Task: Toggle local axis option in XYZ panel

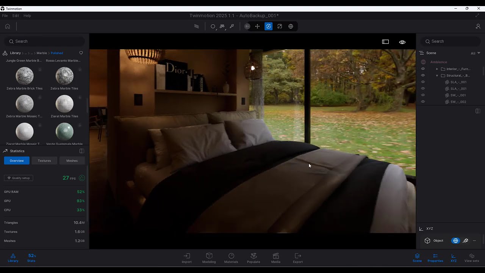Action: pos(466,241)
